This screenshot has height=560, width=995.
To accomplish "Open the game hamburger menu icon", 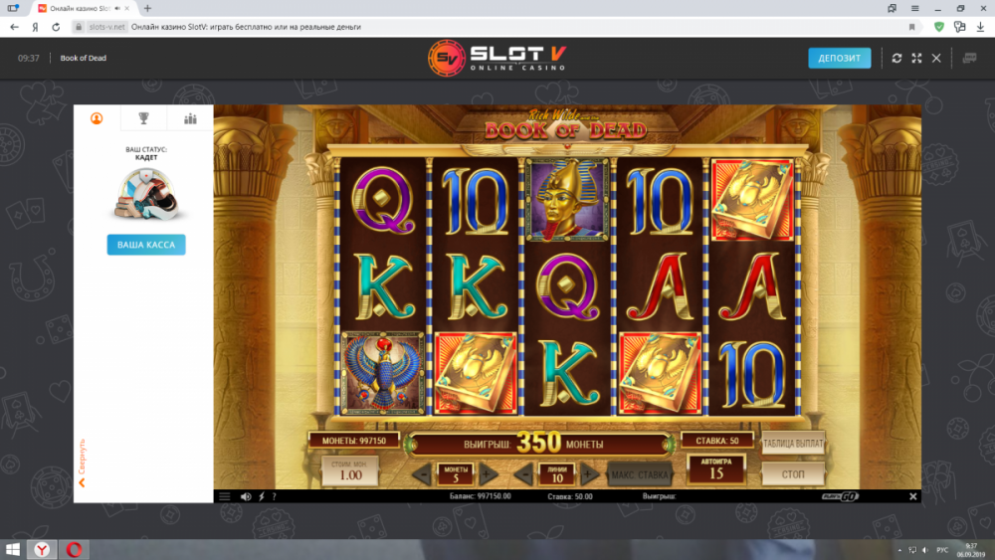I will tap(225, 496).
